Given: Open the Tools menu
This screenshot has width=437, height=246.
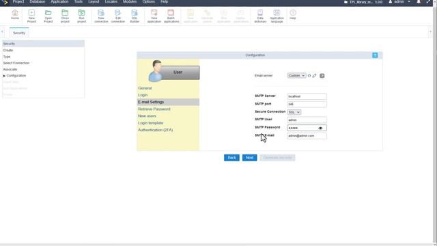Looking at the screenshot, I should (x=79, y=1).
